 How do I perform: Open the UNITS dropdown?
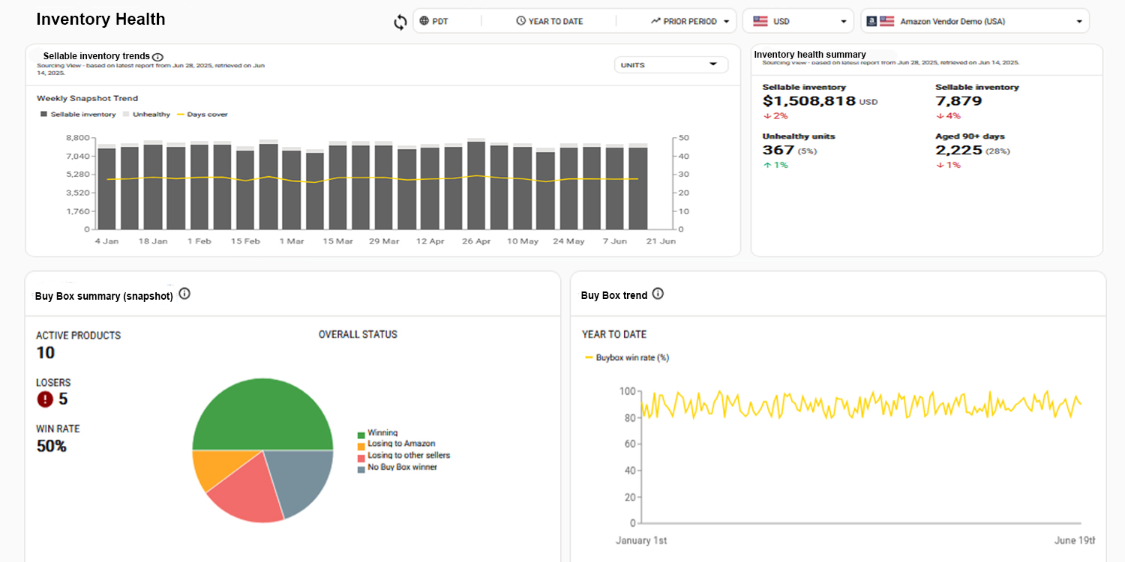(x=670, y=65)
